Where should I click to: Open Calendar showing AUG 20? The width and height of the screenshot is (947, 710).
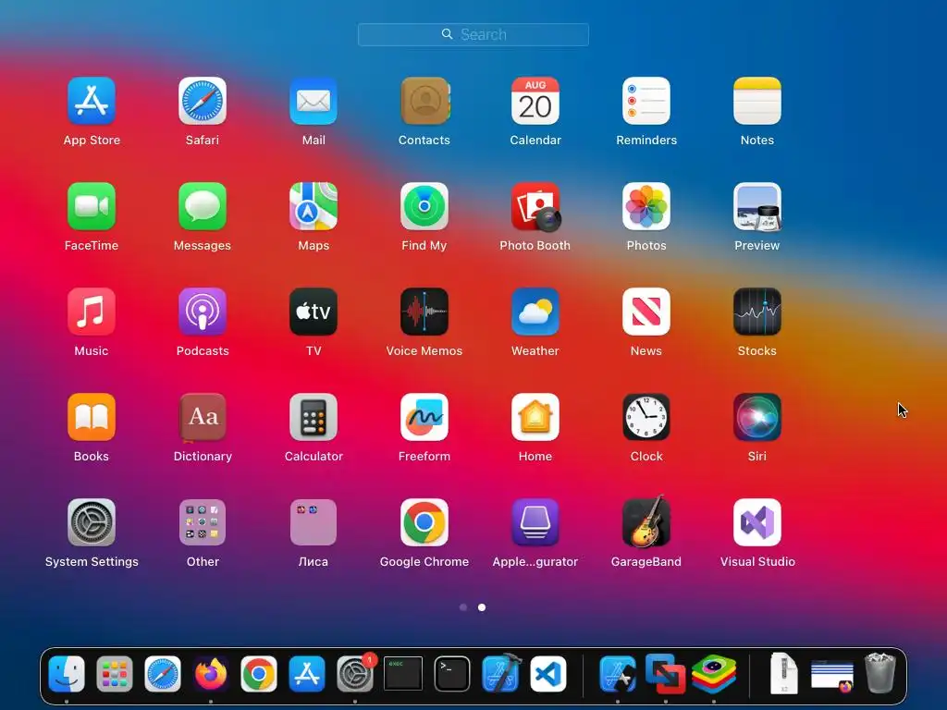pos(535,101)
